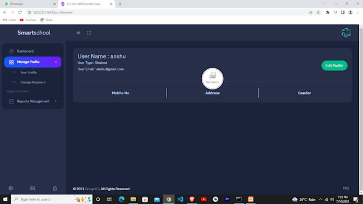Open Maps bookmark
Viewport: 363px width, 204px height.
[x=46, y=20]
